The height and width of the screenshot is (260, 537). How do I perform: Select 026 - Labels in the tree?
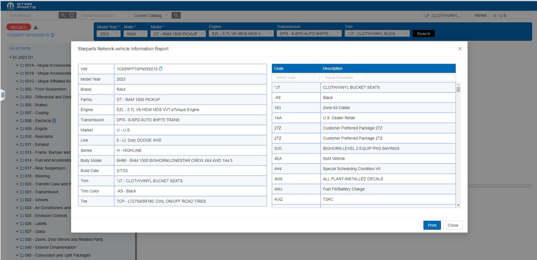click(x=36, y=224)
